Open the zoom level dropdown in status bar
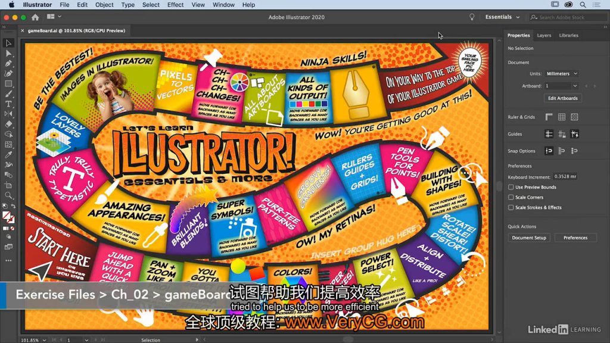Image resolution: width=610 pixels, height=343 pixels. click(44, 340)
